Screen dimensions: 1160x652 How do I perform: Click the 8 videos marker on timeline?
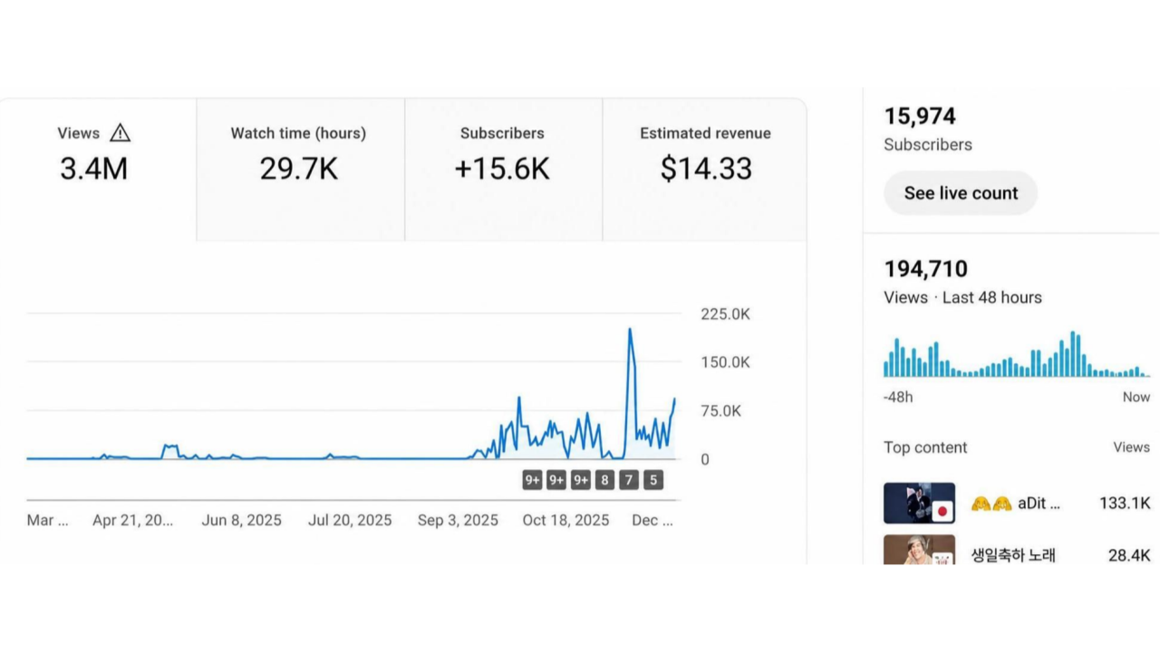pos(604,480)
